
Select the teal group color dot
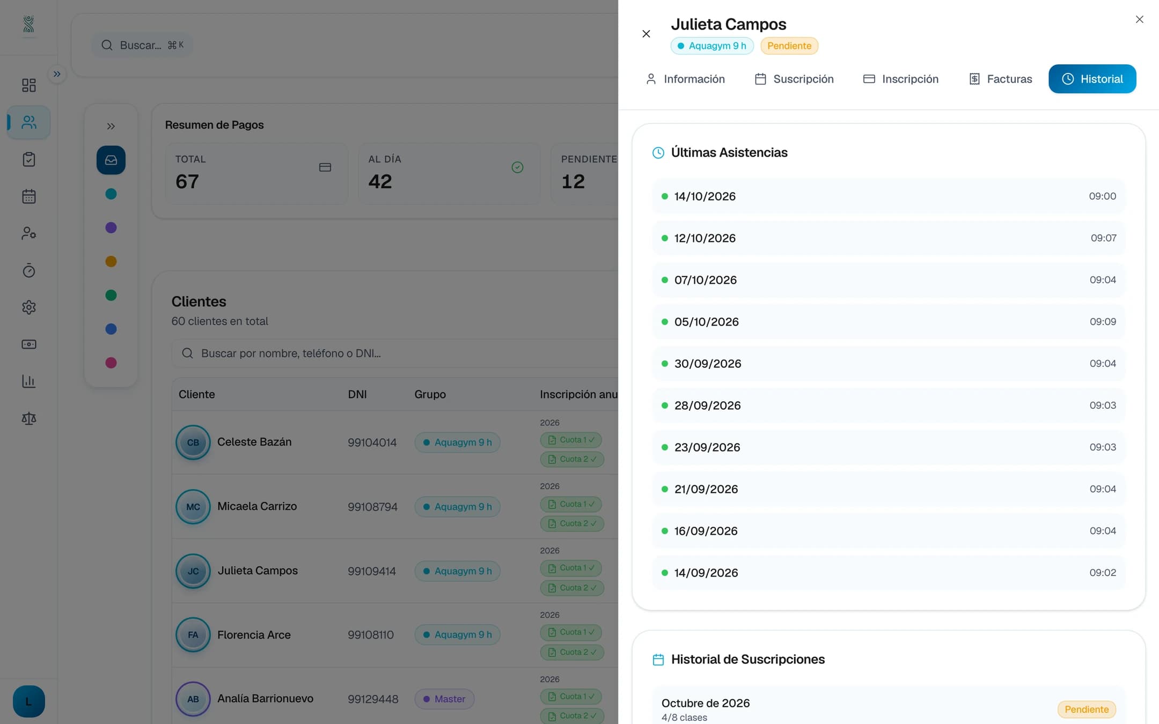pyautogui.click(x=111, y=194)
